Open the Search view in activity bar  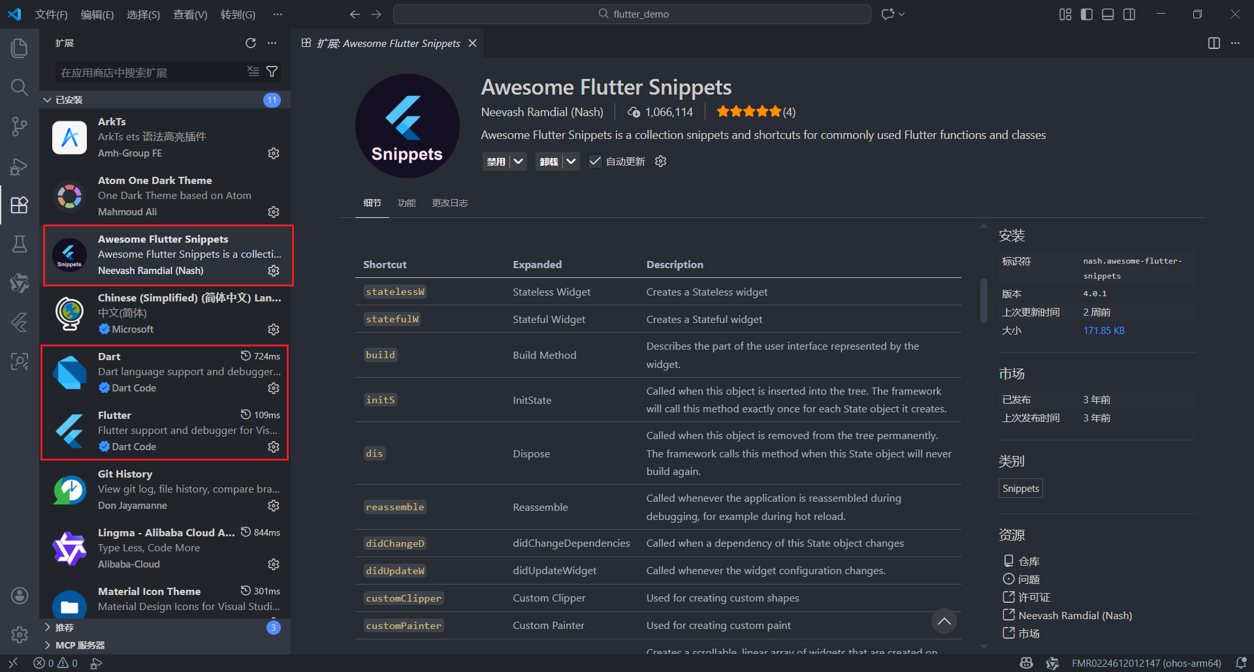tap(20, 87)
